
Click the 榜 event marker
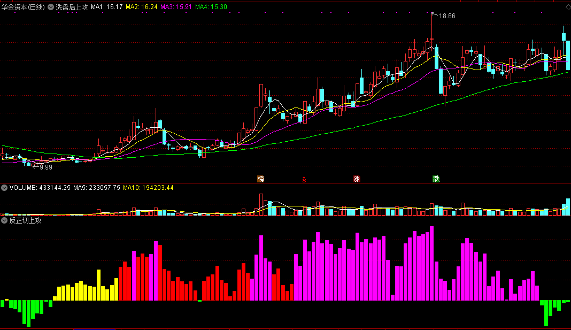260,179
